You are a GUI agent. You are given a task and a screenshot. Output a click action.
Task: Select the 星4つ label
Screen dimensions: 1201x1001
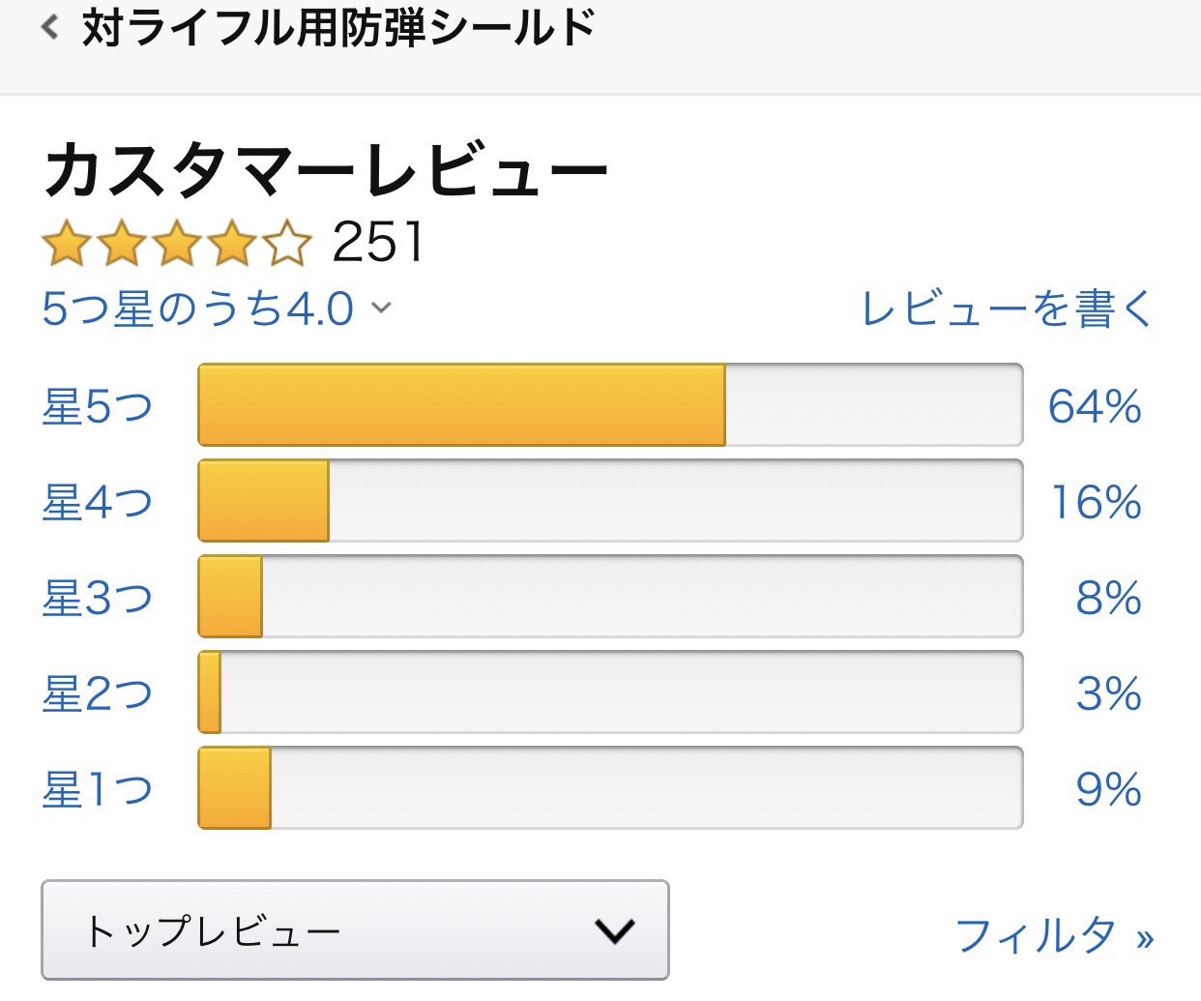pyautogui.click(x=98, y=502)
